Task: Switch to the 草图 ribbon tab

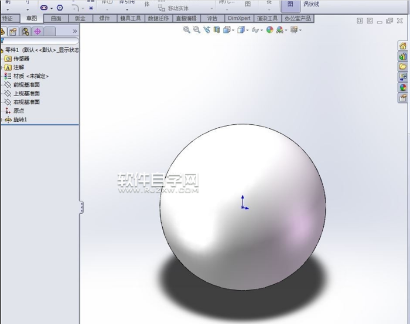Action: pos(32,18)
